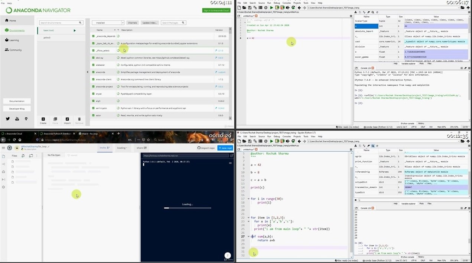The width and height of the screenshot is (472, 263).
Task: Collapse environments panel with left chevron
Action: tap(88, 72)
